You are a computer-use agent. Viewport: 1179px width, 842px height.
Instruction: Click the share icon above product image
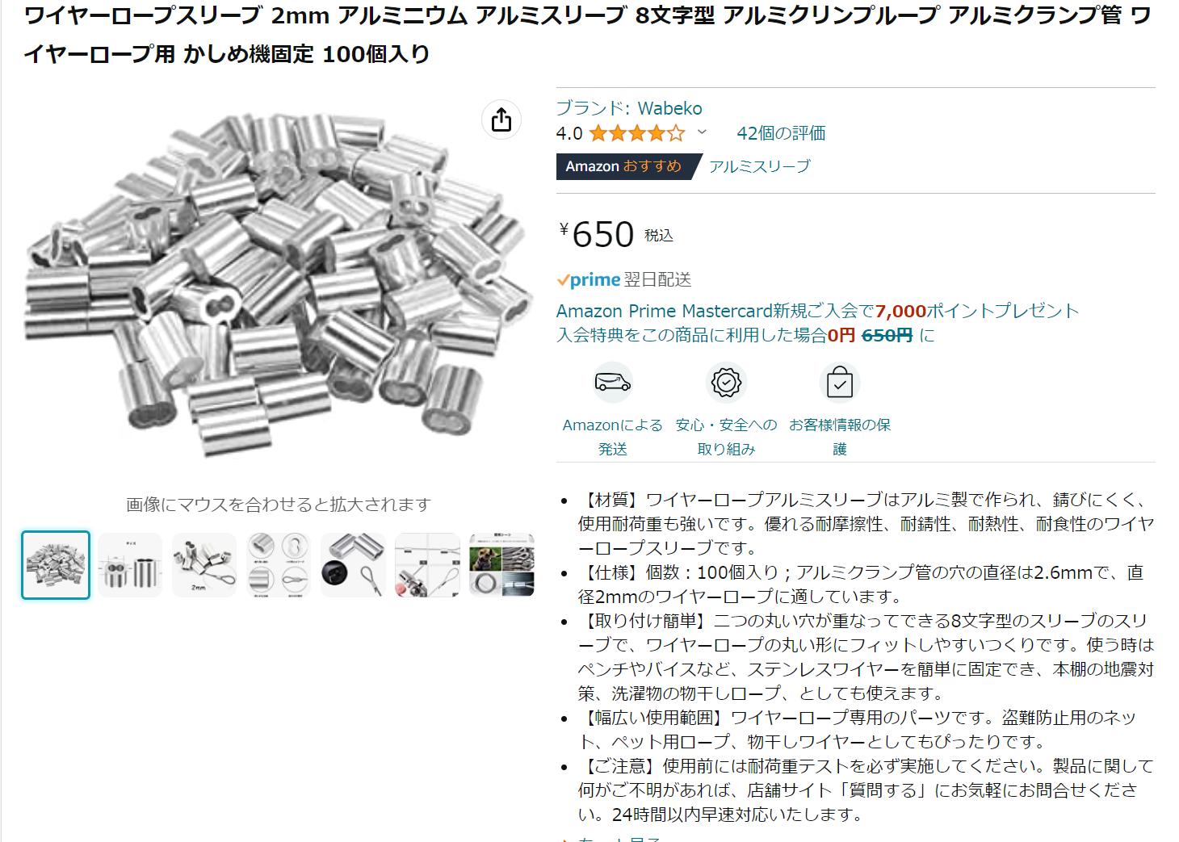tap(501, 119)
